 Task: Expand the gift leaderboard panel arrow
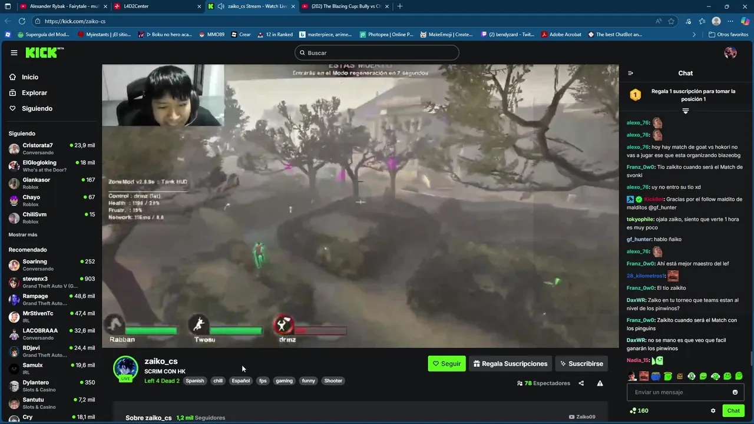coord(686,111)
